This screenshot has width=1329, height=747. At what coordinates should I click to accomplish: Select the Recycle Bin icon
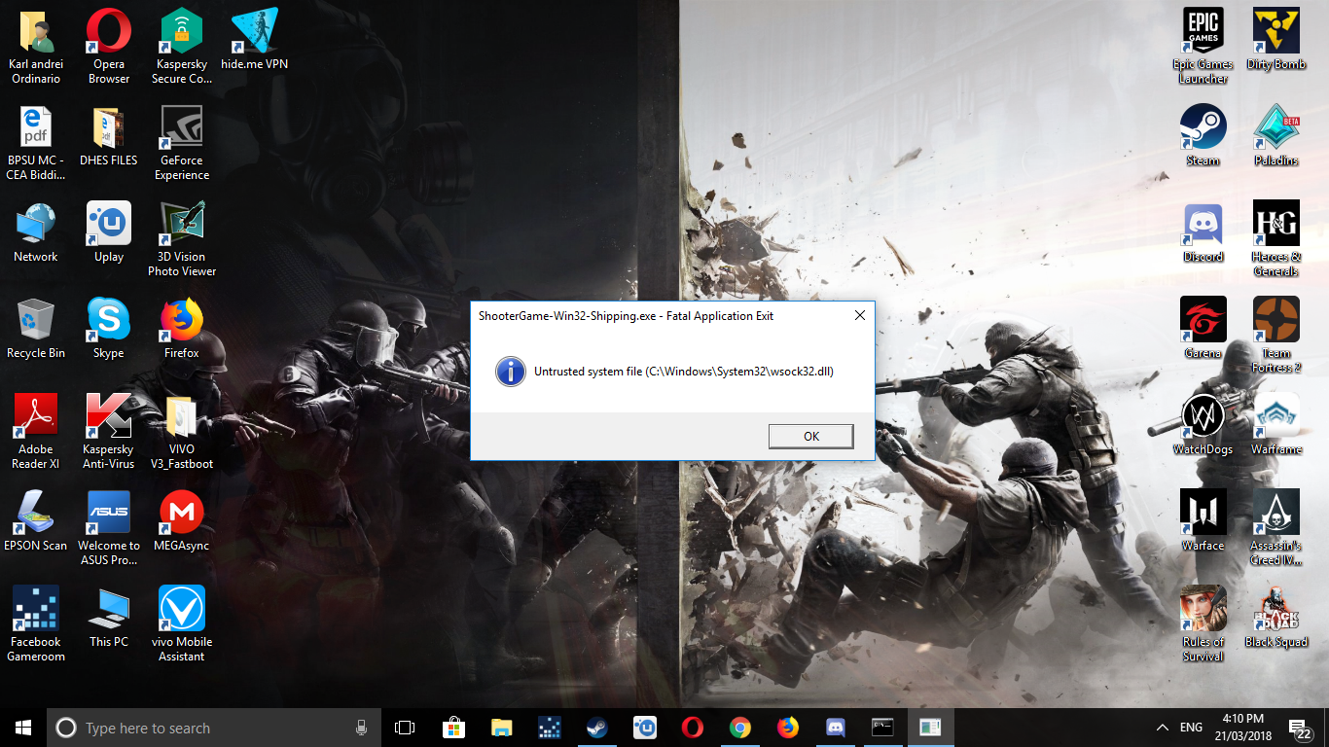pyautogui.click(x=36, y=329)
